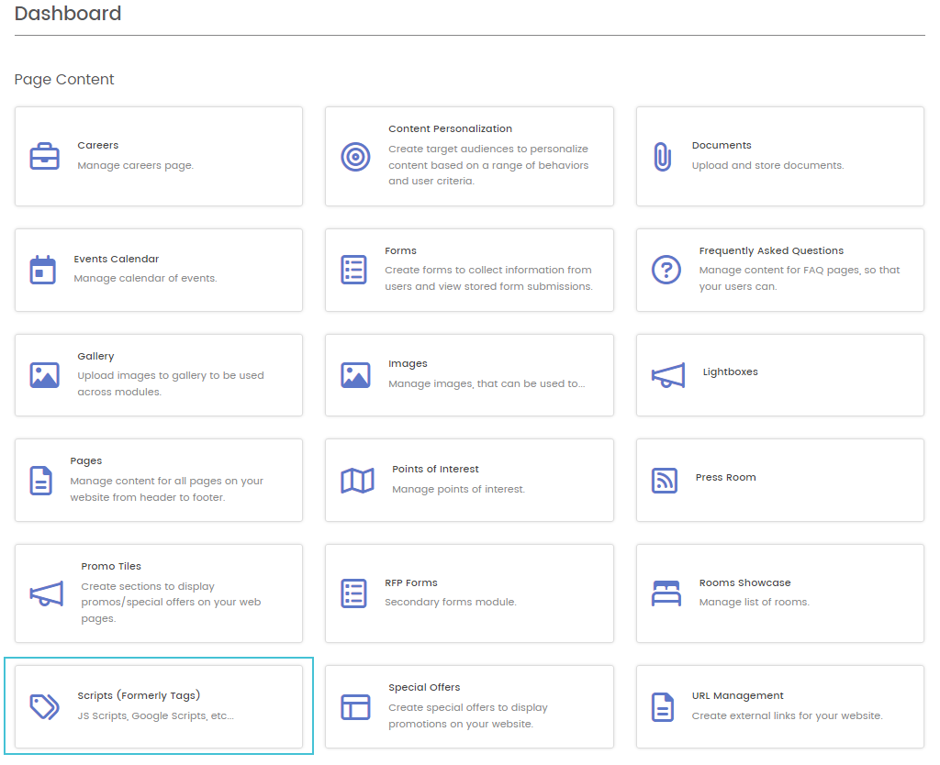The height and width of the screenshot is (765, 940).
Task: Click the Careers briefcase icon
Action: coord(44,156)
